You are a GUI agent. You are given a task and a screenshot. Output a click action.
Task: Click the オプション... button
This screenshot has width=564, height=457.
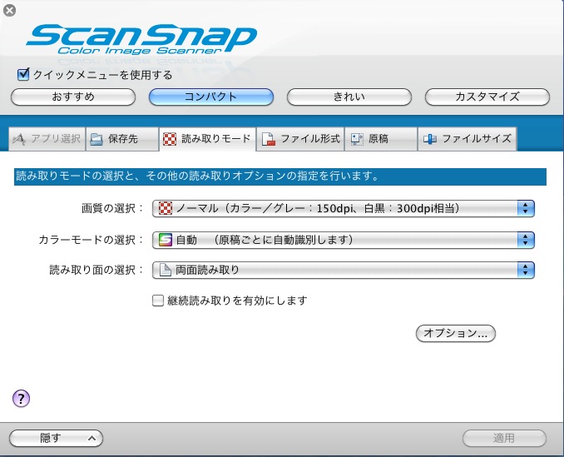pos(455,333)
